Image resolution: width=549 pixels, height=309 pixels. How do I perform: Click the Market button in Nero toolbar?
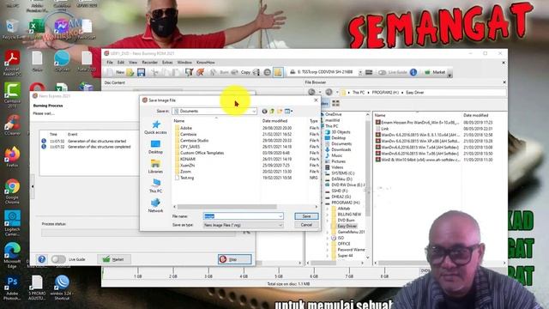click(435, 72)
